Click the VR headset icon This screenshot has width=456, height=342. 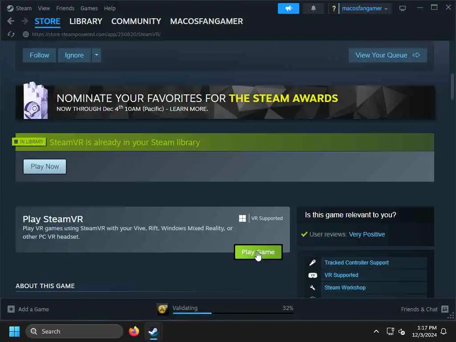tap(313, 275)
